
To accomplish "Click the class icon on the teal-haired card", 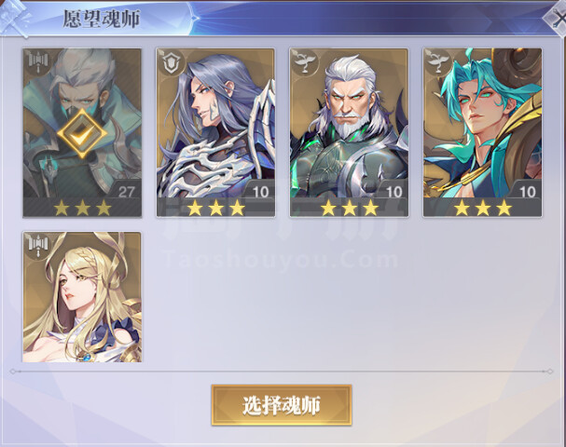I will pyautogui.click(x=438, y=62).
